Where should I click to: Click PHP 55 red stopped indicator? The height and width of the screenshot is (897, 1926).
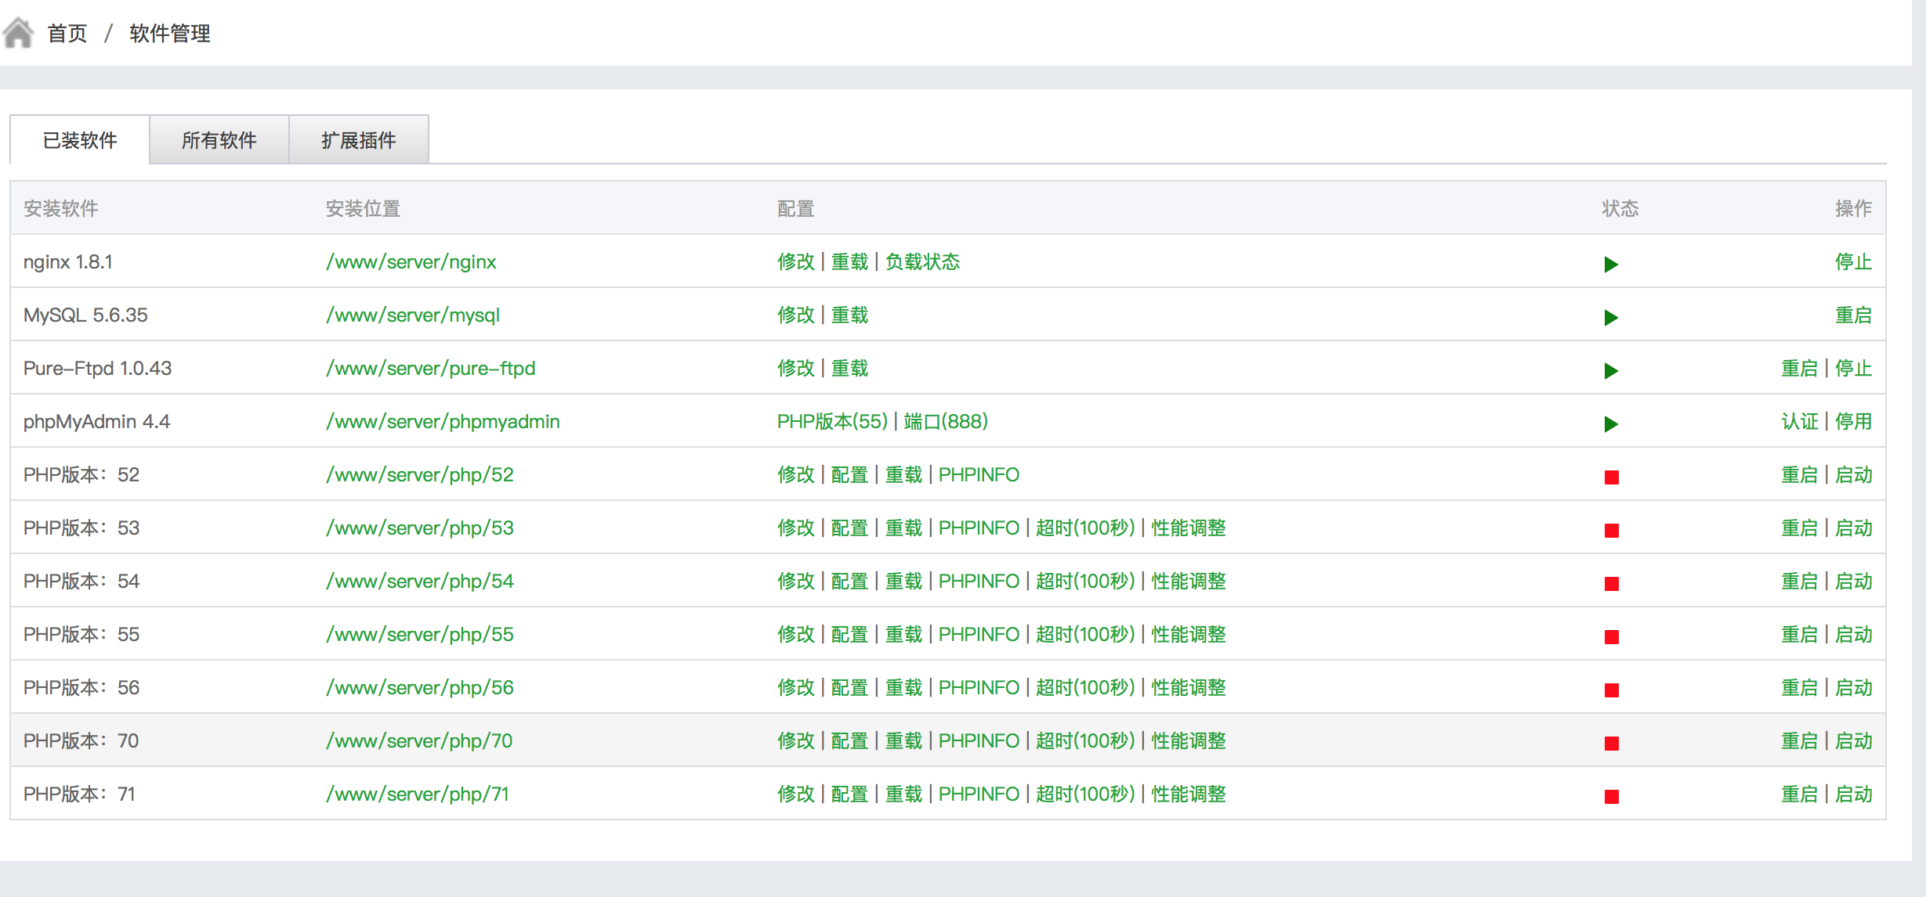pos(1611,637)
